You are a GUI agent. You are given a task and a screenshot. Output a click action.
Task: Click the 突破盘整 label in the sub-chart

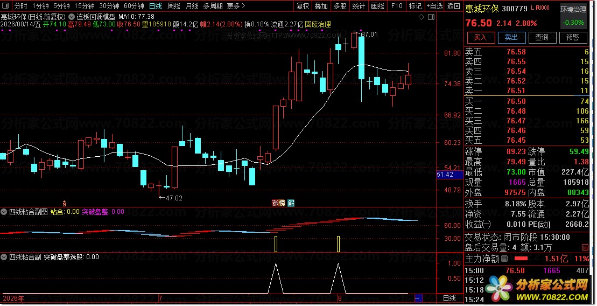tap(96, 212)
